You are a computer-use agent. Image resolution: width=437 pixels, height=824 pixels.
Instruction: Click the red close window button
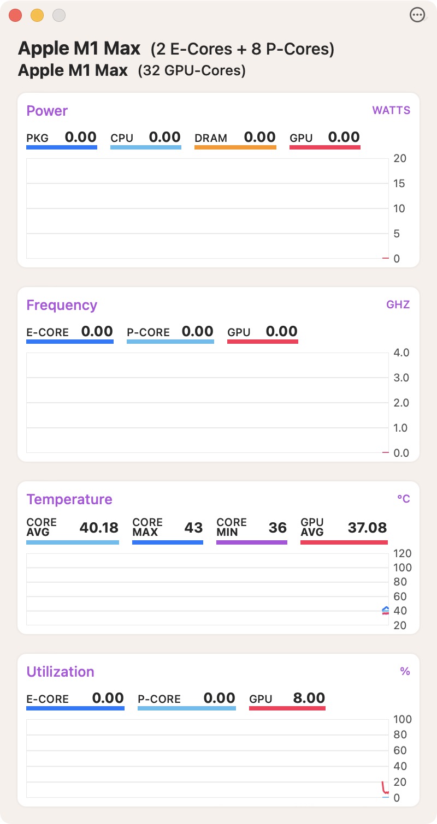point(16,15)
